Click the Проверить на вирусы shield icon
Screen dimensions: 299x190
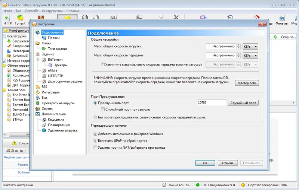(38, 103)
